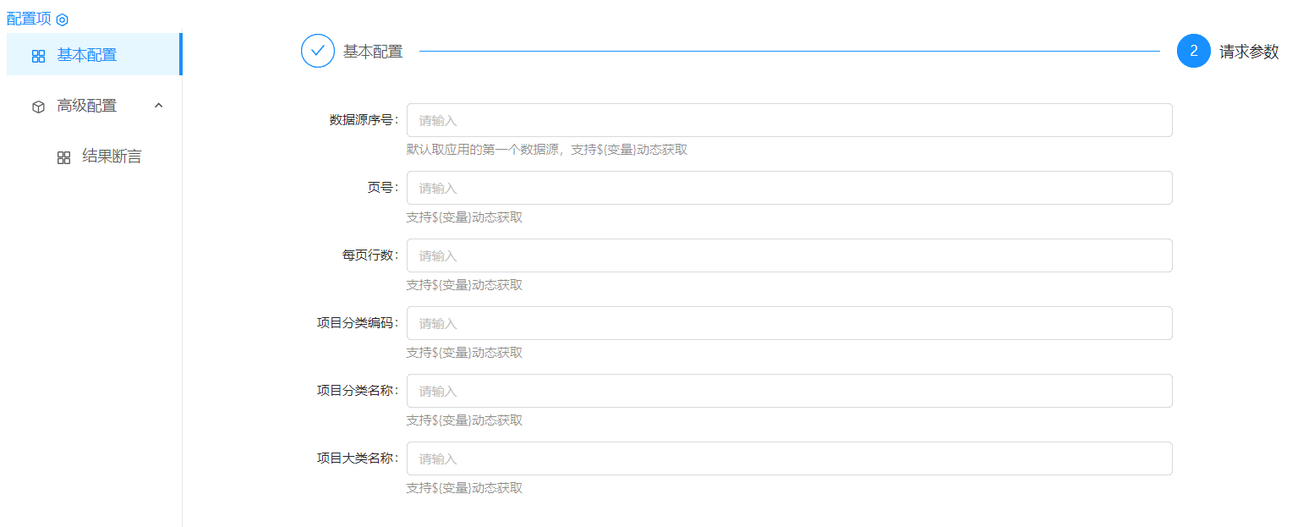Focus the 每页行数 input field
The width and height of the screenshot is (1314, 527).
789,255
